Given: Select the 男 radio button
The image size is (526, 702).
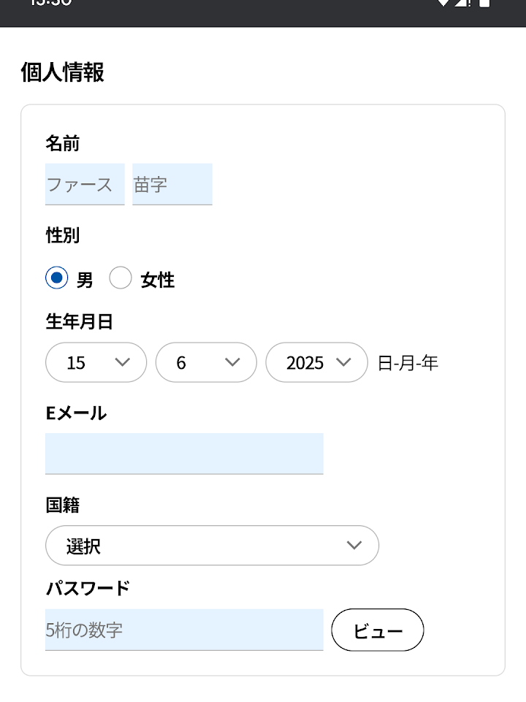Looking at the screenshot, I should 57,278.
